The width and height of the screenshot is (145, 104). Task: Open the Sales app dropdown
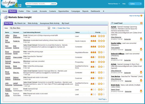(135, 4)
